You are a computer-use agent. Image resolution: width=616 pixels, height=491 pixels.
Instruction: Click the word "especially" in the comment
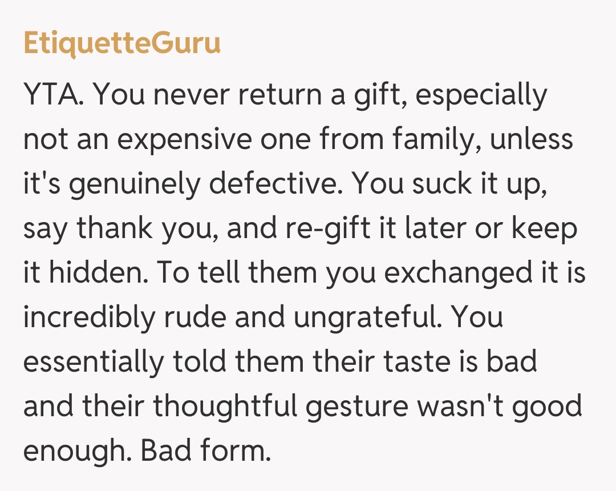481,95
